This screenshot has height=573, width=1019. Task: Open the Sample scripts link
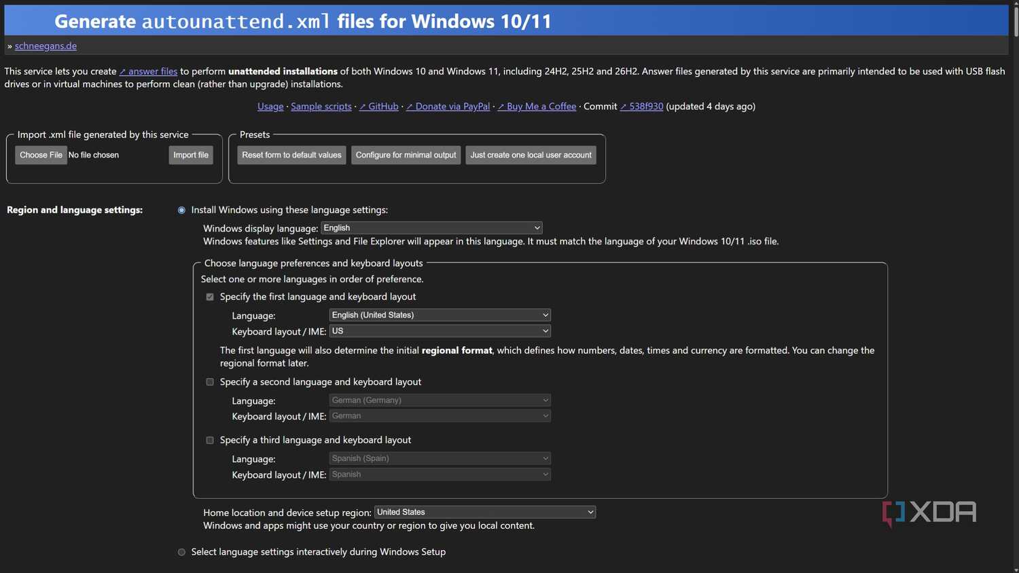[321, 107]
